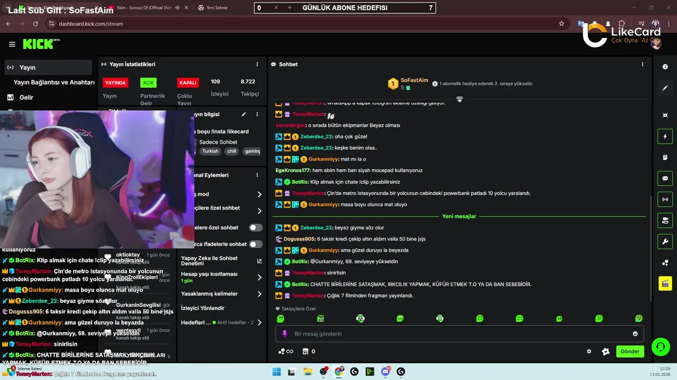Click the AÇIK partnership income badge

click(x=148, y=83)
